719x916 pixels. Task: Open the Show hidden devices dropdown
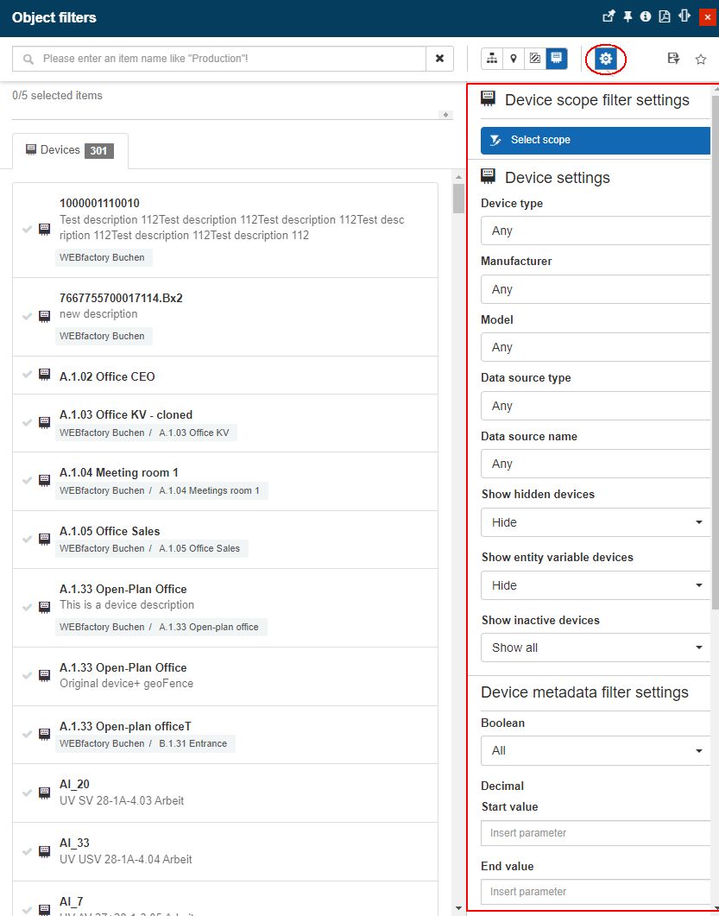click(595, 522)
